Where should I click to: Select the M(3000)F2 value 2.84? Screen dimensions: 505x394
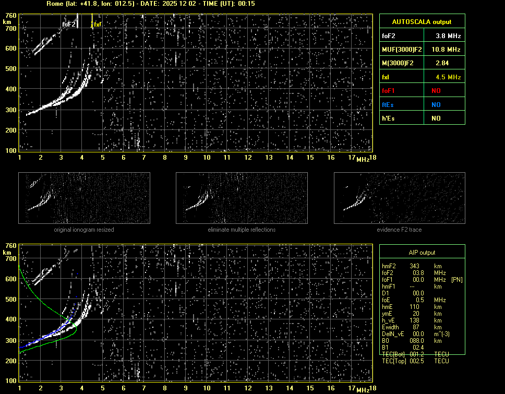pyautogui.click(x=448, y=63)
